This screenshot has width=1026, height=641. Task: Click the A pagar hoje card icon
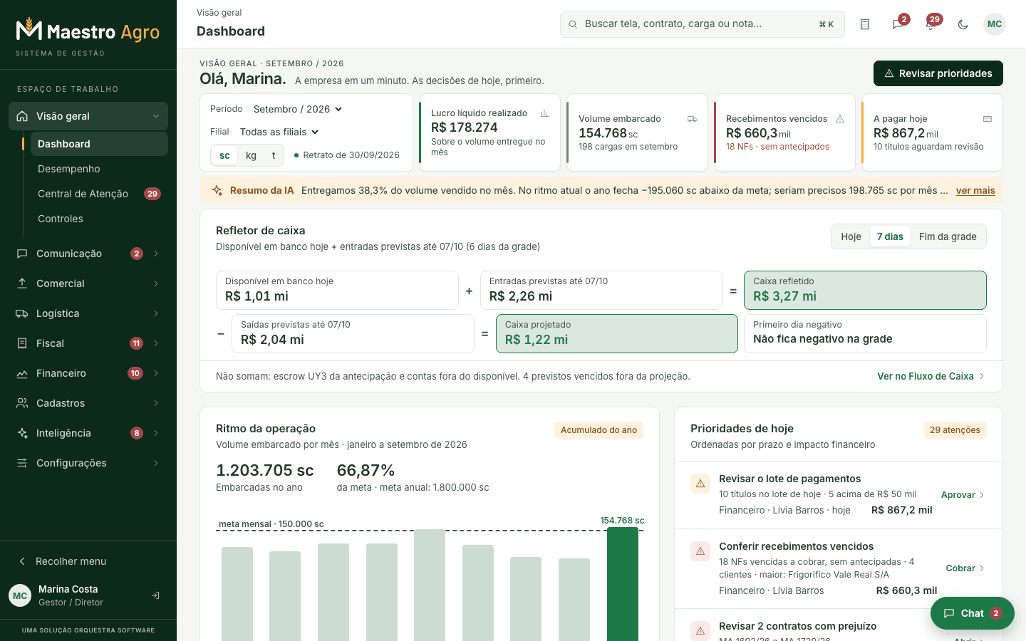[988, 119]
